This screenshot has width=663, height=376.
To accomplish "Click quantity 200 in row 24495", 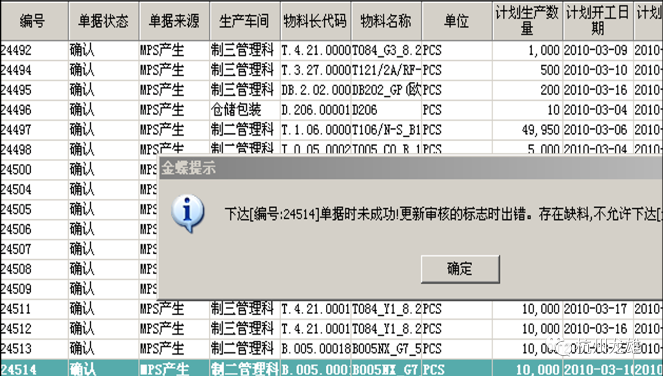I will 527,90.
